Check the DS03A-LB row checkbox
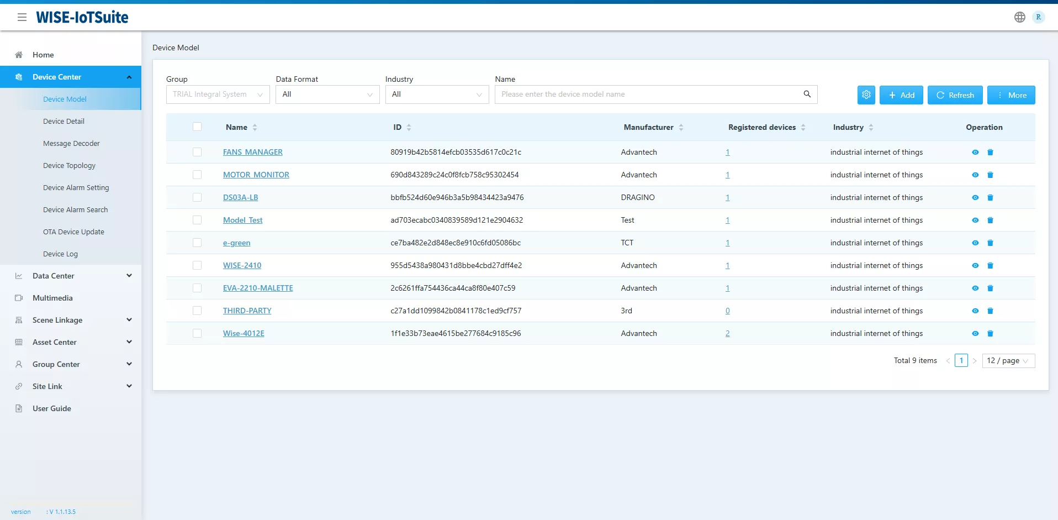The image size is (1058, 520). (x=197, y=197)
